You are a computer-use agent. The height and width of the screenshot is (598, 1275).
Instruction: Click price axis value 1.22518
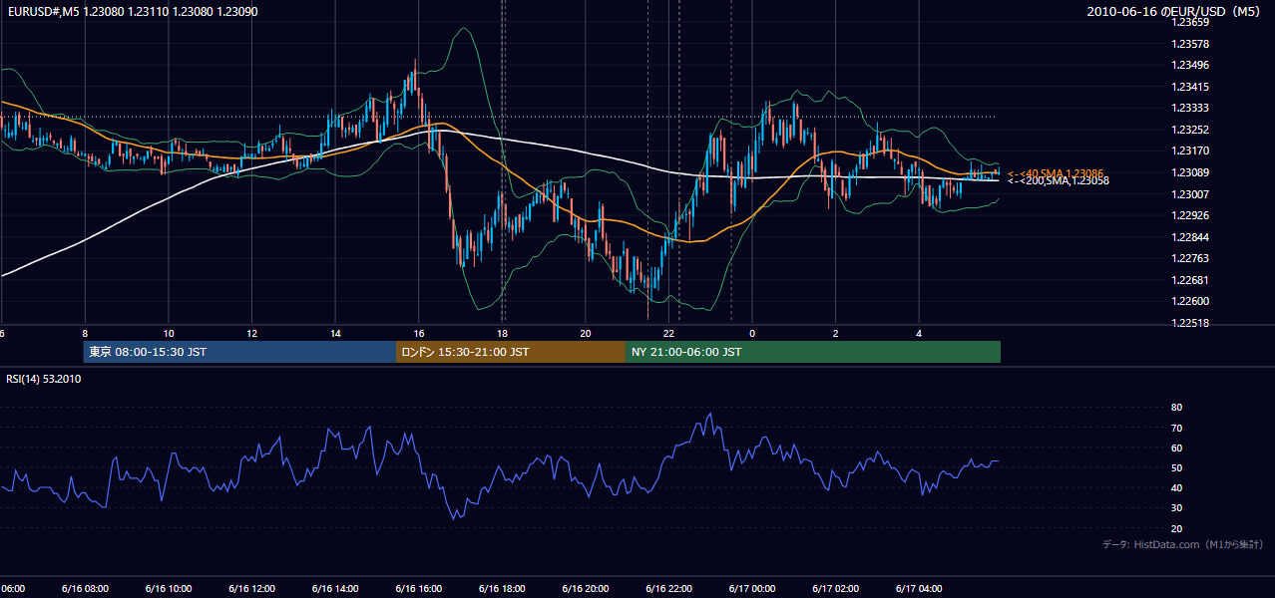1189,323
